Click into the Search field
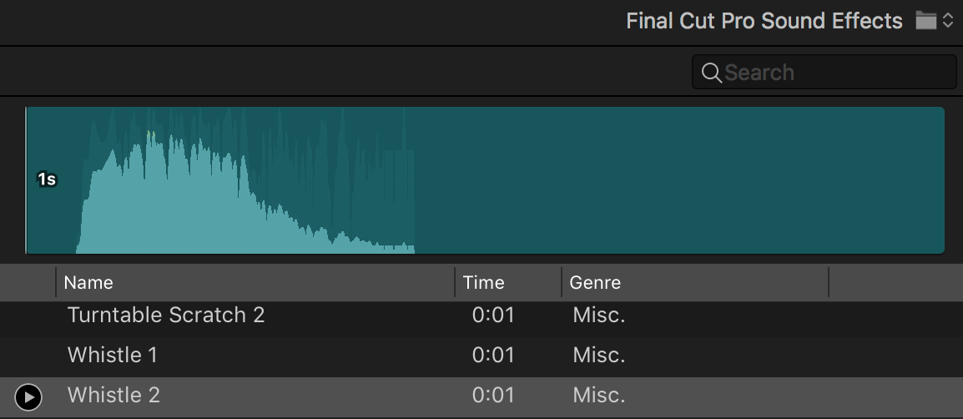 pyautogui.click(x=834, y=73)
